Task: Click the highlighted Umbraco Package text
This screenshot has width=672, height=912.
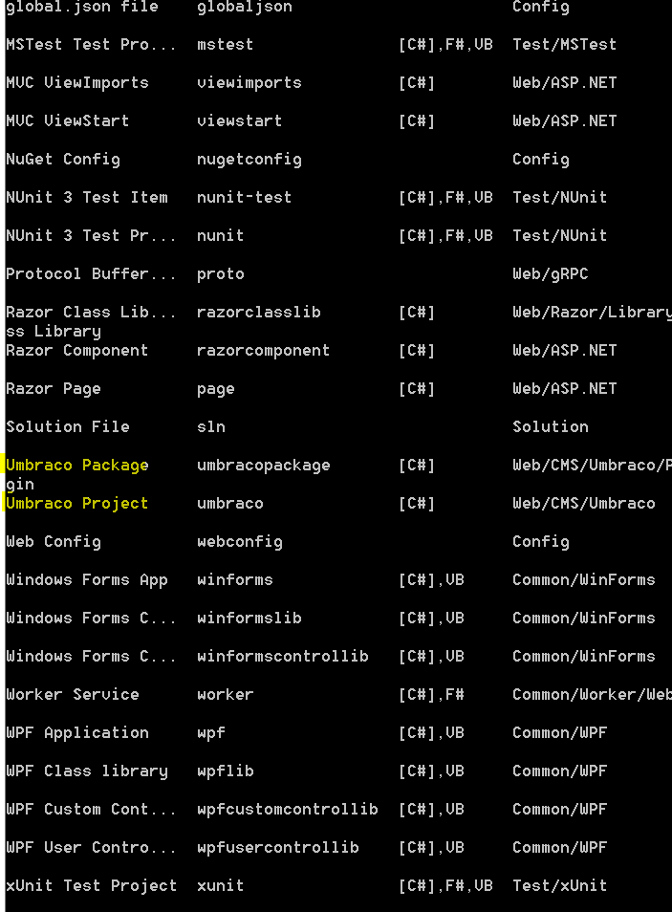Action: click(76, 466)
